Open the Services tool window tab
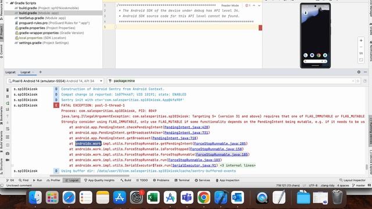 pos(202,181)
